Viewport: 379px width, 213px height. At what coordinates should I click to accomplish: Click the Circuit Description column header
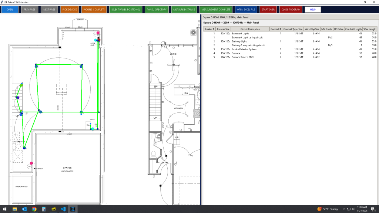tap(250, 29)
